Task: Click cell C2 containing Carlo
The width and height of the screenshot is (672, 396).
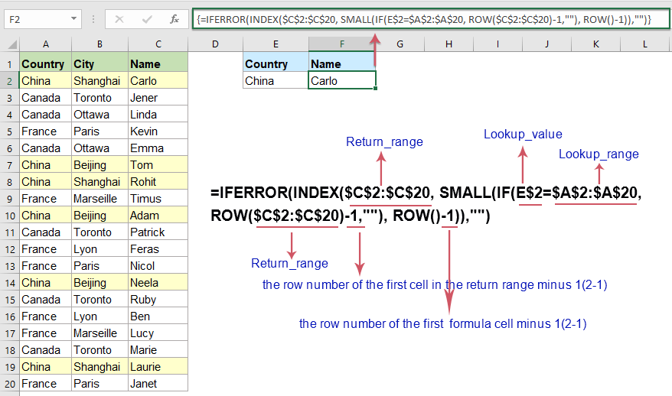Action: [158, 80]
